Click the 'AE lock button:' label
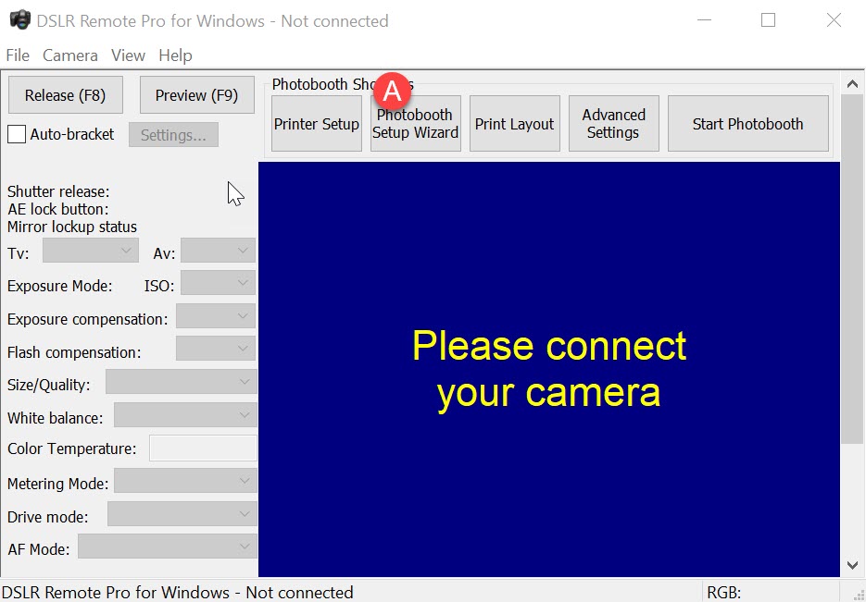866x602 pixels. point(58,210)
